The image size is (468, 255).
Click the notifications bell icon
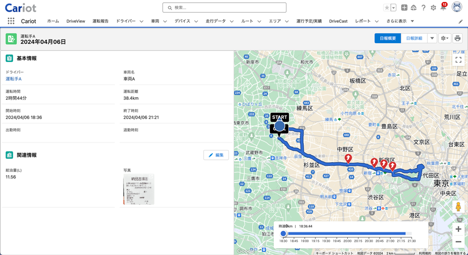click(x=443, y=8)
